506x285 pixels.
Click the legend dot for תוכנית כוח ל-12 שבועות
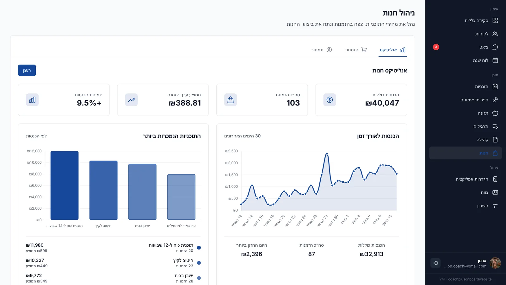(x=199, y=248)
